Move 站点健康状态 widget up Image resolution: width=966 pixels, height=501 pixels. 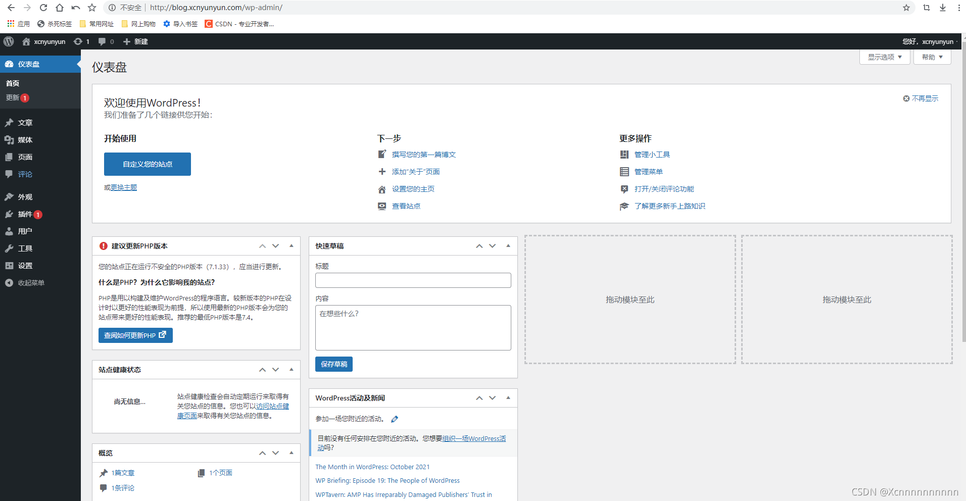click(262, 370)
